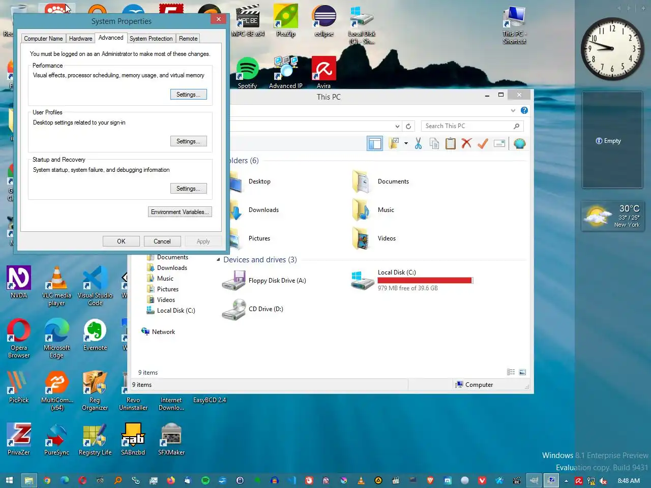Click the orange checkmark Properties icon
The height and width of the screenshot is (488, 651).
[483, 144]
